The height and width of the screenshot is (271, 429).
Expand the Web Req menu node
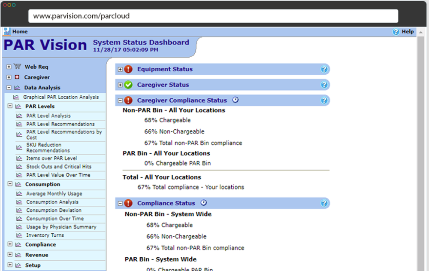(9, 67)
